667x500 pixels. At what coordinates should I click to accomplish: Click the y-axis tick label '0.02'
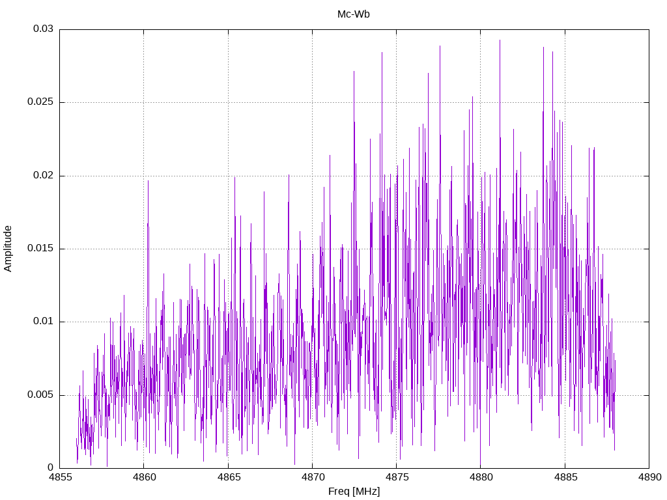[x=43, y=175]
